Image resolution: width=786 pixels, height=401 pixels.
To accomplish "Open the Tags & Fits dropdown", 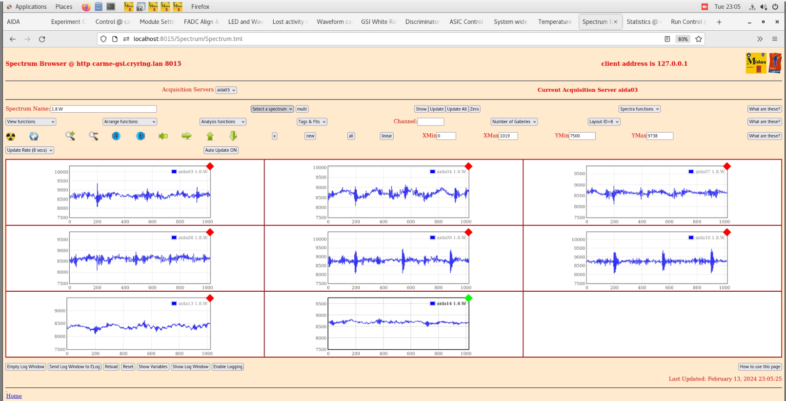I will coord(312,122).
